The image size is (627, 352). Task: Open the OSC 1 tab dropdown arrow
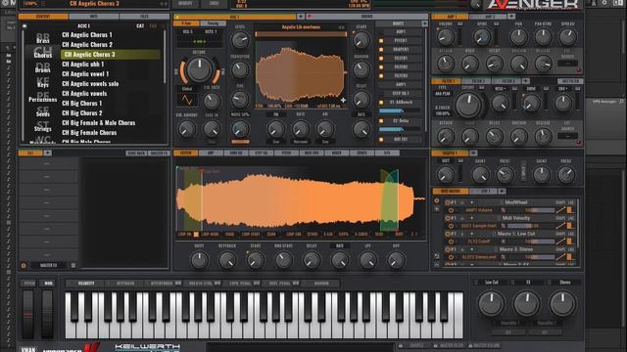pyautogui.click(x=301, y=17)
